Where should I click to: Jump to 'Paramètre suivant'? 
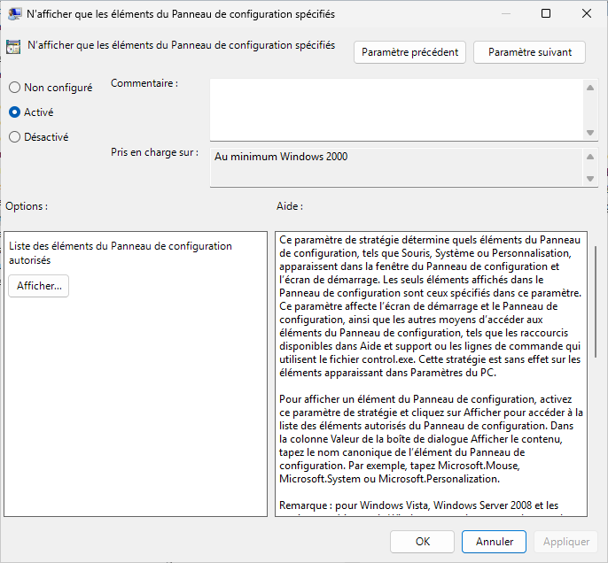click(x=529, y=52)
